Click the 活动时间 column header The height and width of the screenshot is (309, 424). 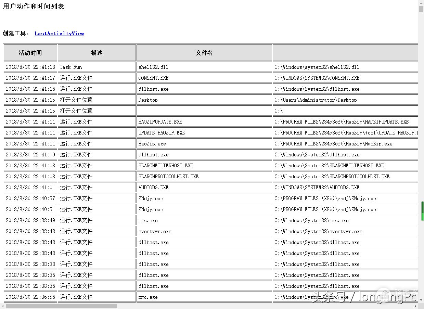[30, 53]
